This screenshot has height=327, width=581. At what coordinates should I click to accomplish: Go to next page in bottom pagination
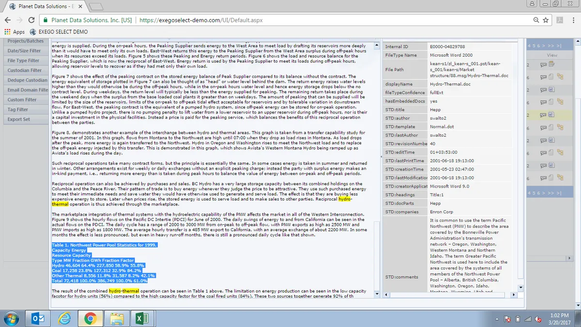pyautogui.click(x=544, y=193)
